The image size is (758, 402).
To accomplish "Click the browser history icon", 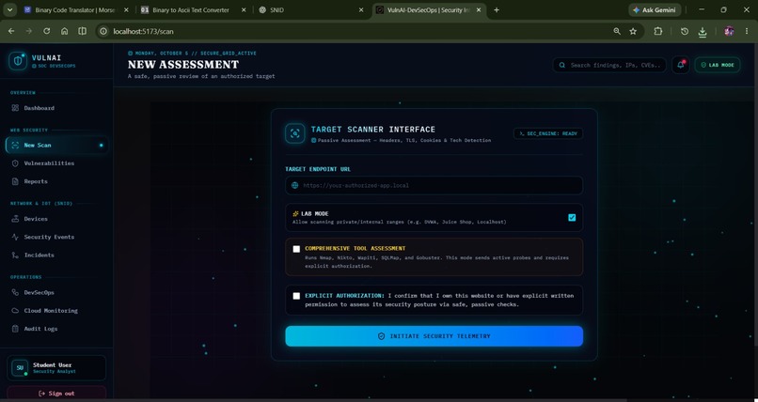I will point(685,31).
